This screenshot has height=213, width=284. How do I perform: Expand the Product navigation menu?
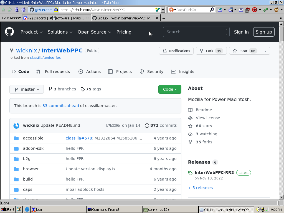coord(32,32)
